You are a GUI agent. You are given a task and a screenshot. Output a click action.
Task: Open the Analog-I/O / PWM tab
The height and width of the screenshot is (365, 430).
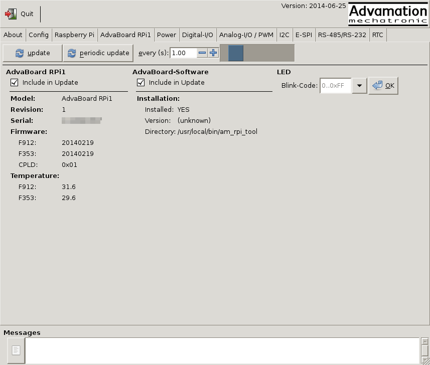[246, 35]
